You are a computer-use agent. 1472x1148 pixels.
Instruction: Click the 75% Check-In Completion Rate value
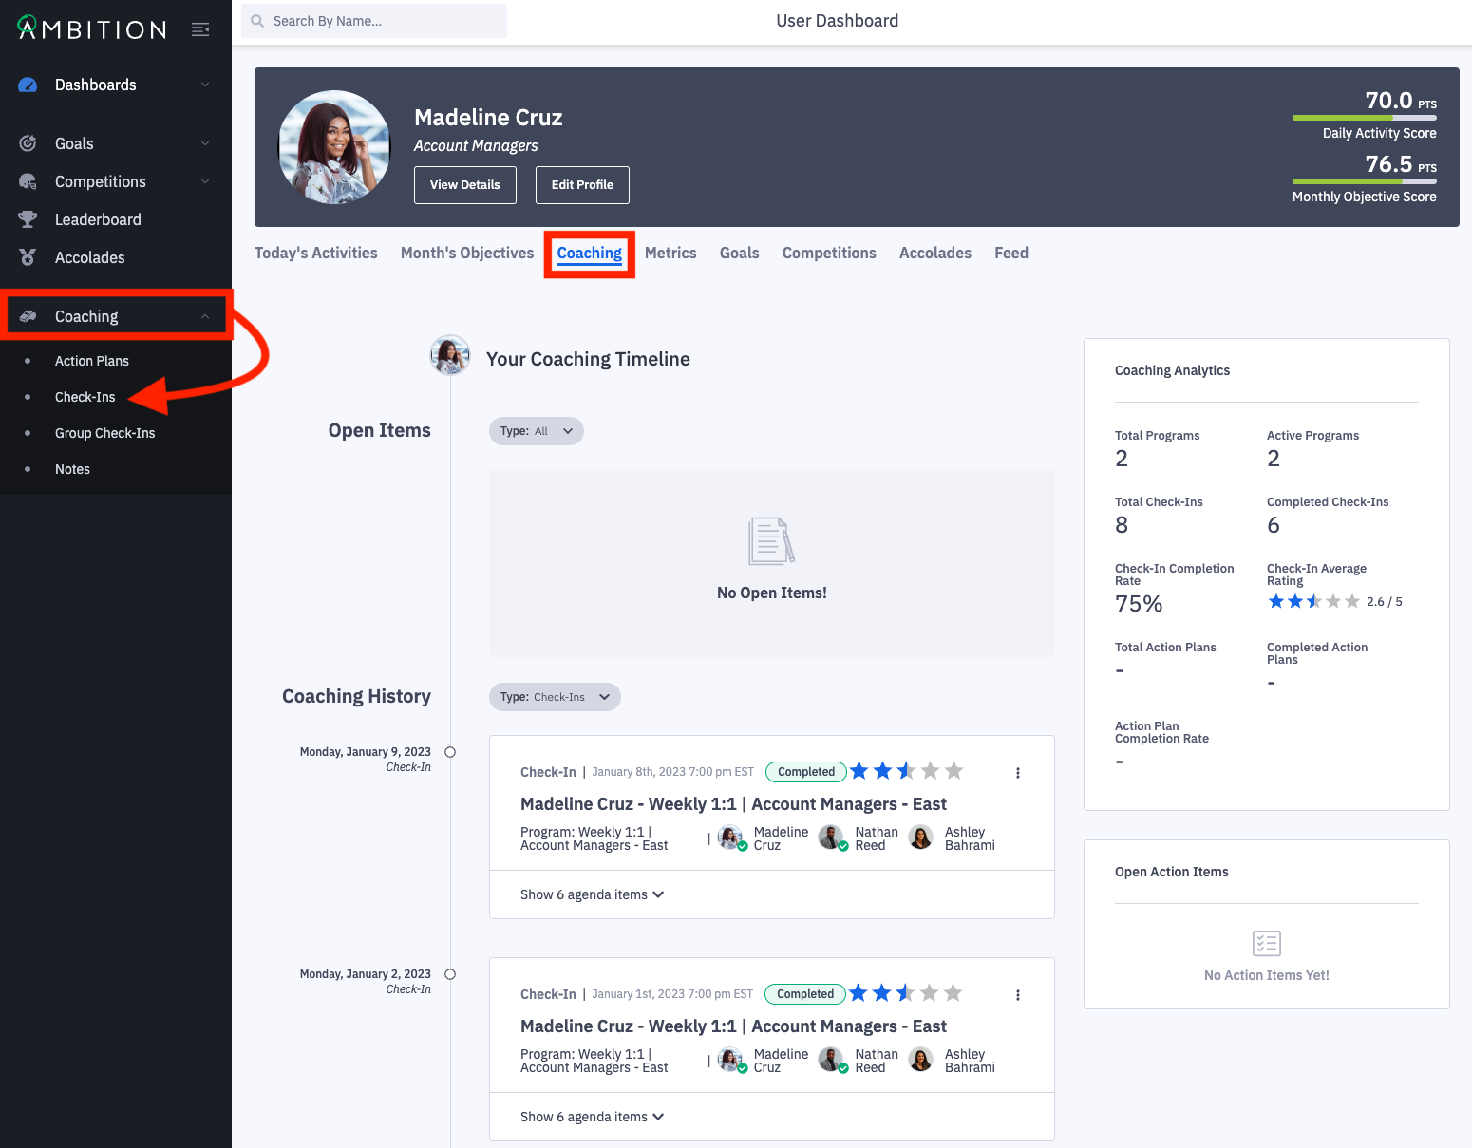[x=1139, y=604]
